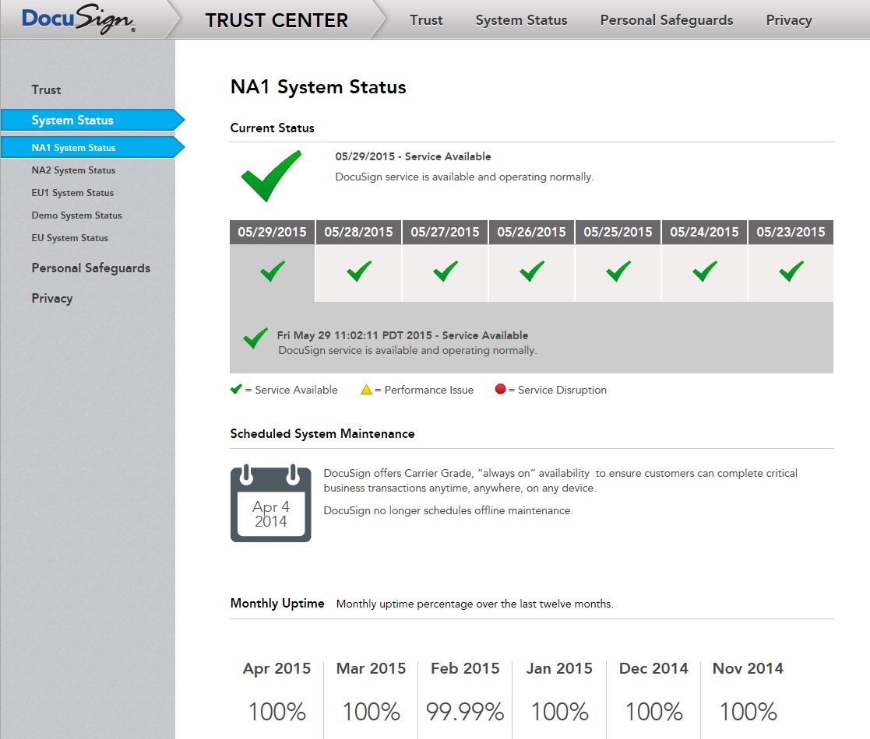This screenshot has height=739, width=870.
Task: Select the 05/24/2015 date column header
Action: click(705, 232)
